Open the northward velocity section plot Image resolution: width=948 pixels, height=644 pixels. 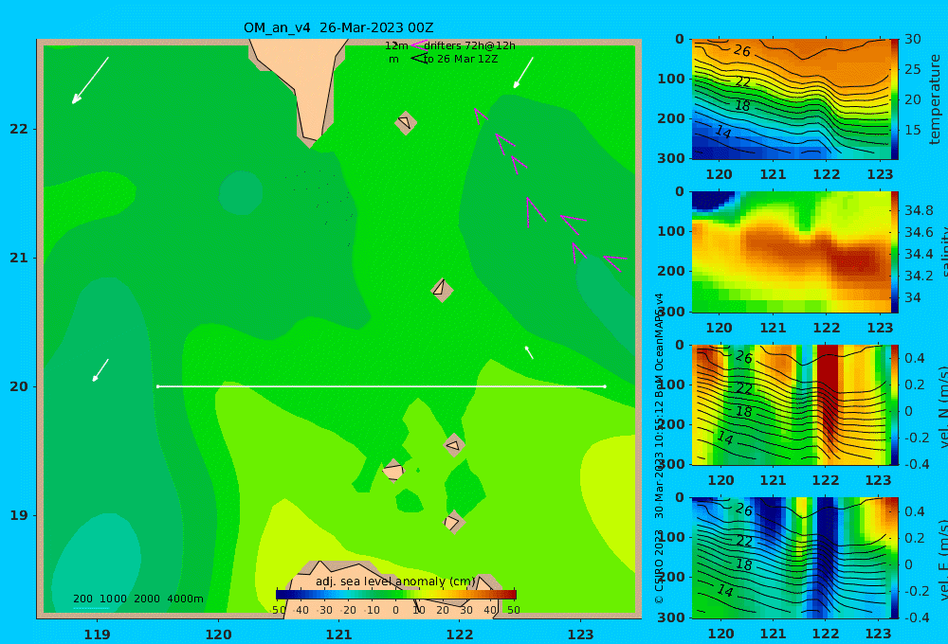pyautogui.click(x=791, y=404)
